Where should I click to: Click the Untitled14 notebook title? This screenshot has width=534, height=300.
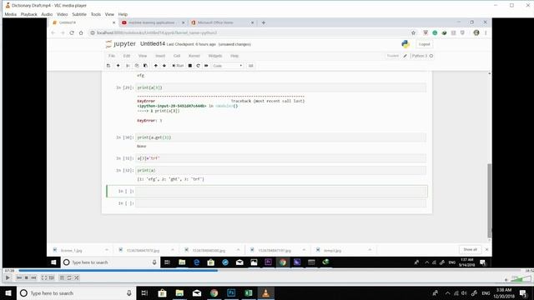tap(153, 44)
